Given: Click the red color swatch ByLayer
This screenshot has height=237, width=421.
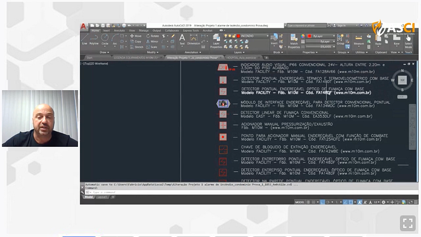Looking at the screenshot, I should 309,36.
